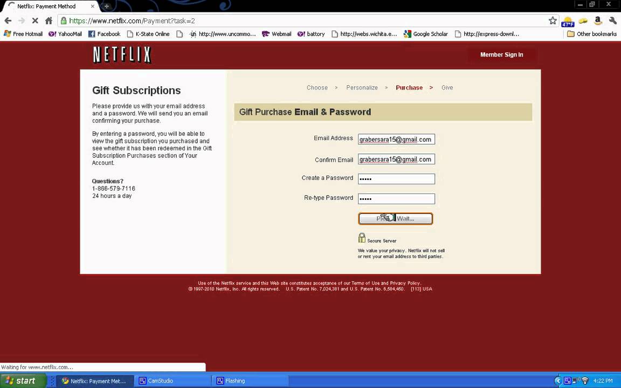Open the uncommo... bookmark
This screenshot has height=388, width=621.
pos(223,34)
